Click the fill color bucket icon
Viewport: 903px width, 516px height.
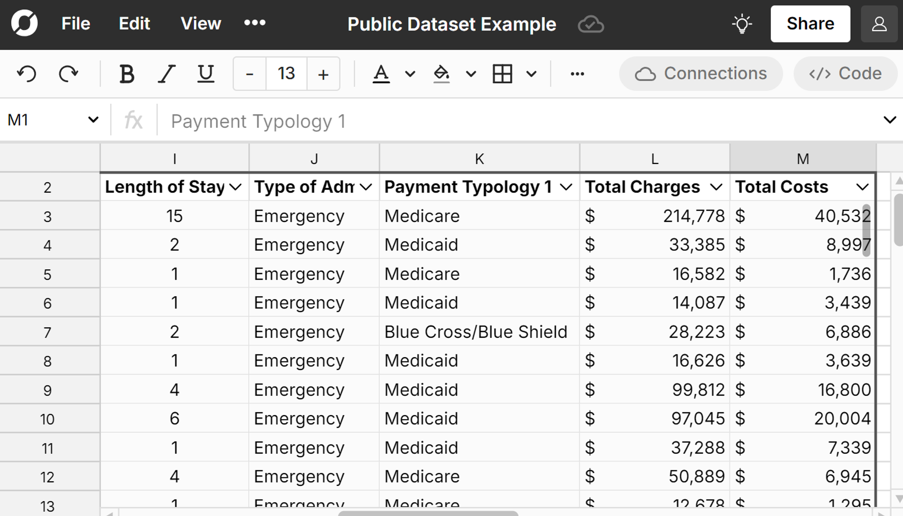pyautogui.click(x=441, y=74)
